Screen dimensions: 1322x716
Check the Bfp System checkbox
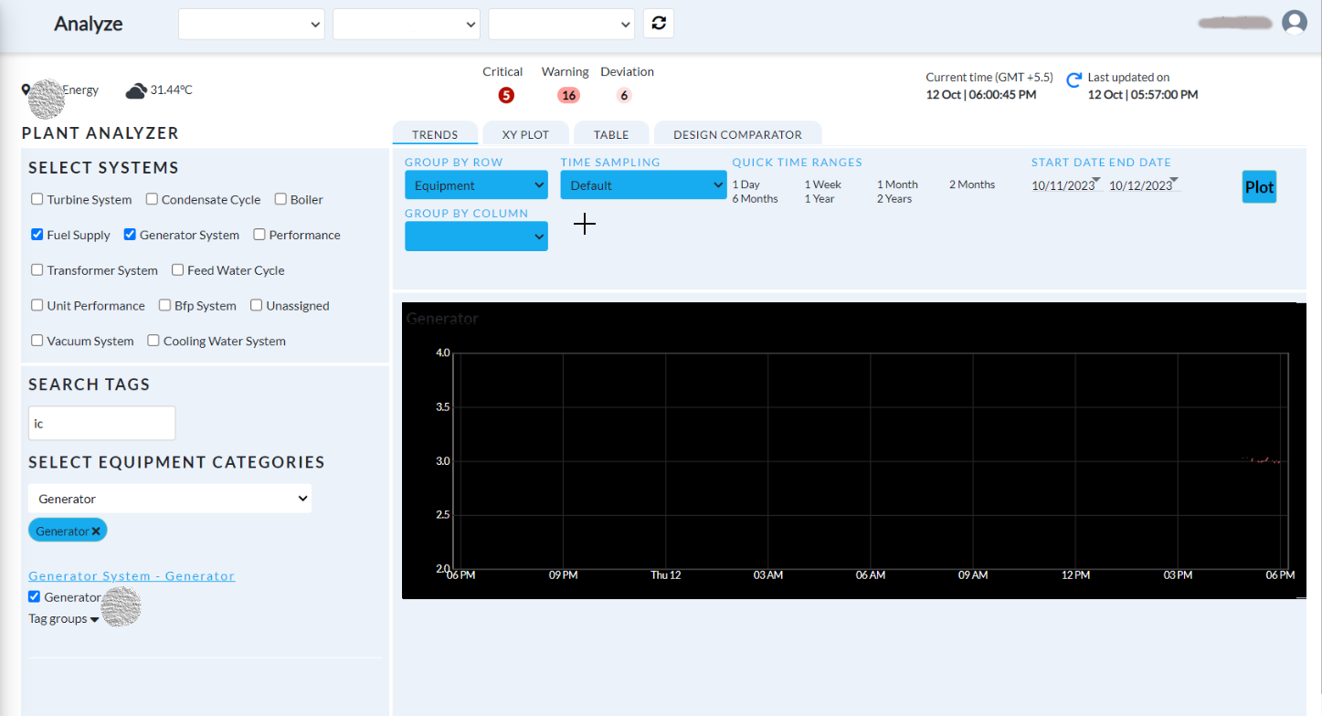(164, 305)
